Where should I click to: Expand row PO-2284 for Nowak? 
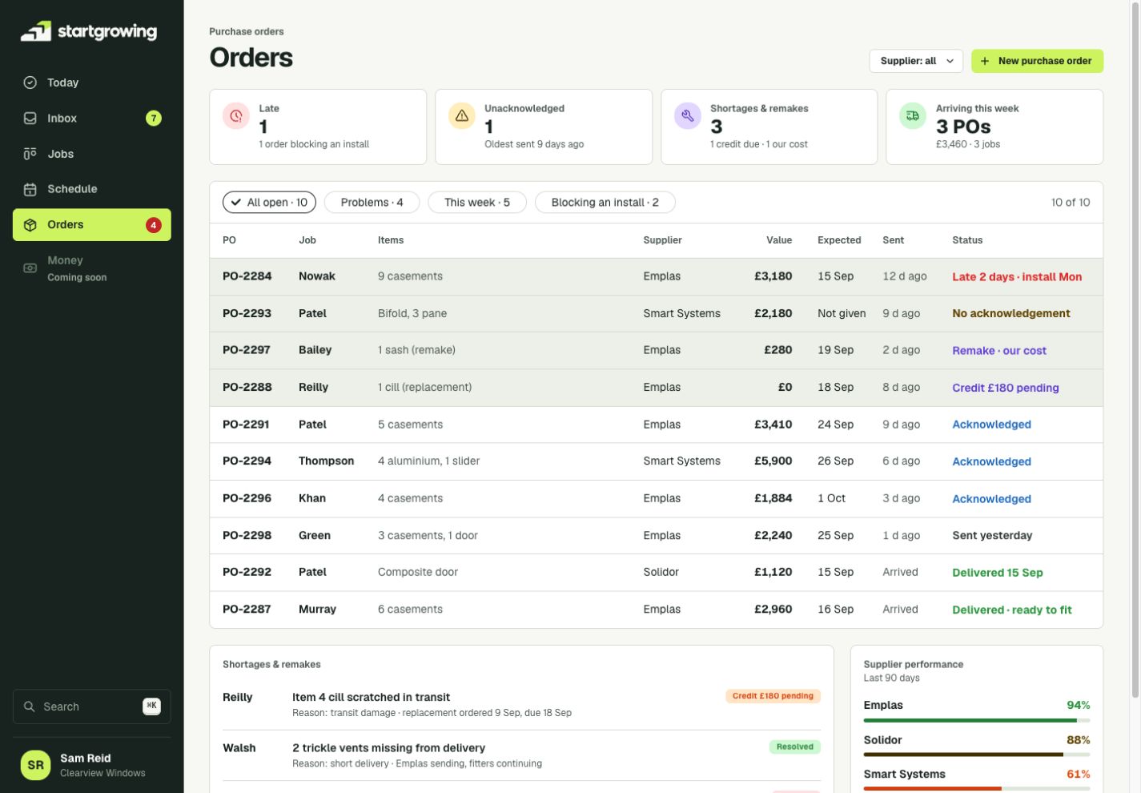click(x=656, y=276)
